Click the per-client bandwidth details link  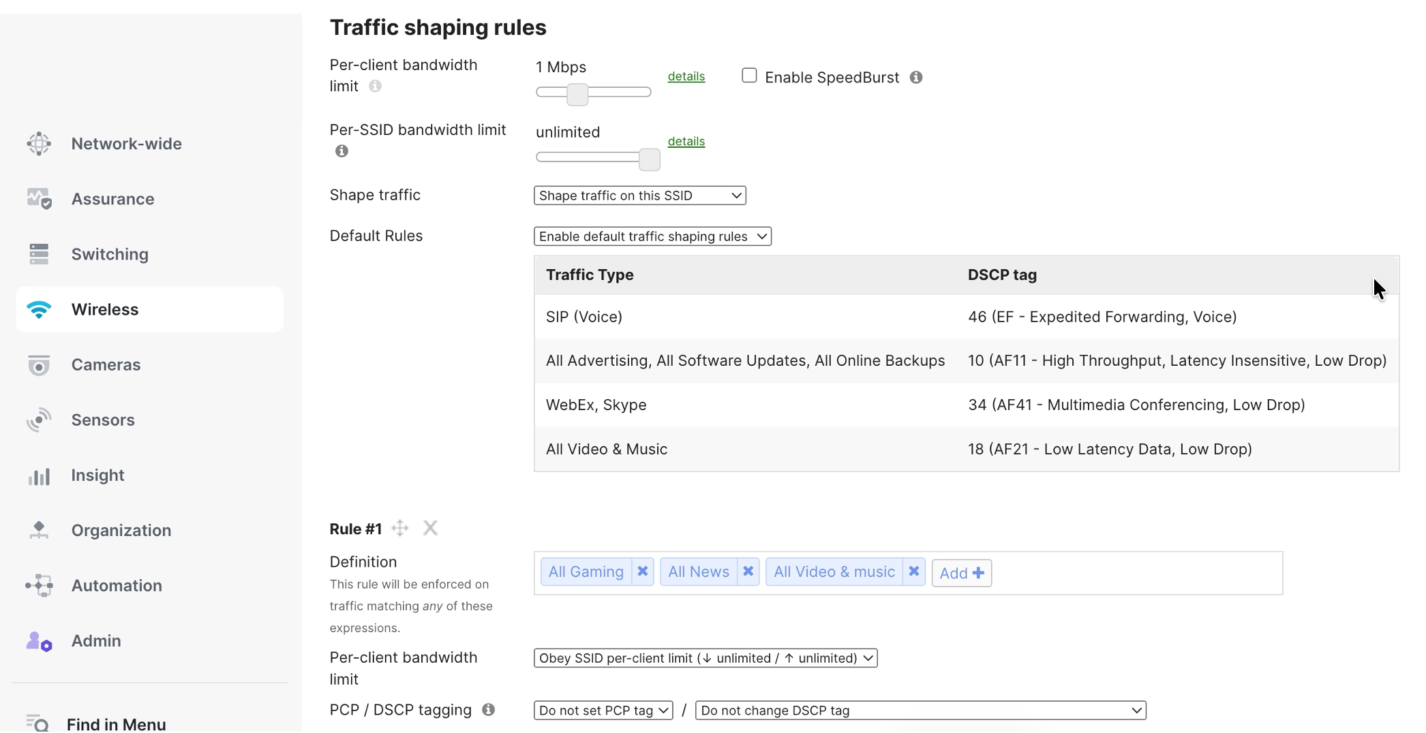coord(686,76)
